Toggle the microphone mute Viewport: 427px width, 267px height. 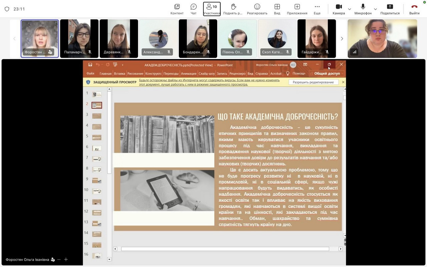[x=363, y=9]
